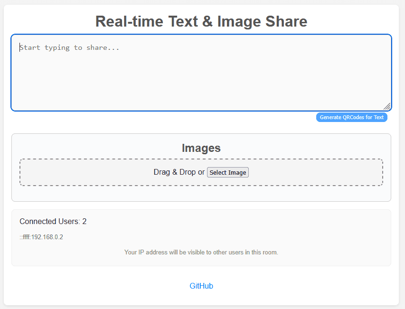Click empty space below the drop zone in Images panel

(x=201, y=193)
